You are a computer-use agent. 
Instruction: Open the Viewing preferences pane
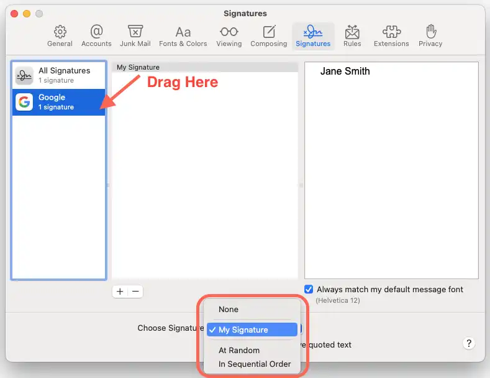[229, 36]
